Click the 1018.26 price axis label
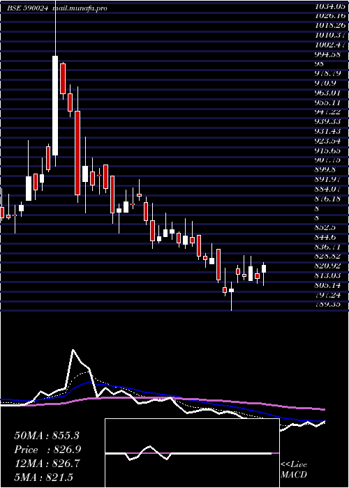Screen dimensions: 349x488 click(331, 25)
